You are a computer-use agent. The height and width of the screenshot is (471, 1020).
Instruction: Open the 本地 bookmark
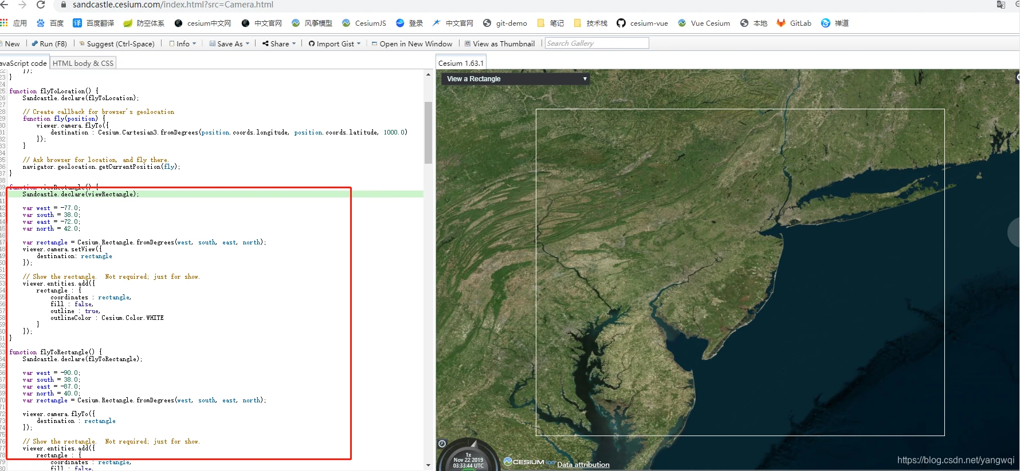tap(754, 23)
